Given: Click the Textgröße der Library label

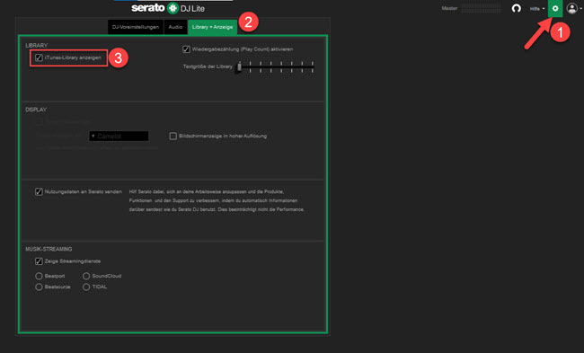Looking at the screenshot, I should [x=208, y=66].
